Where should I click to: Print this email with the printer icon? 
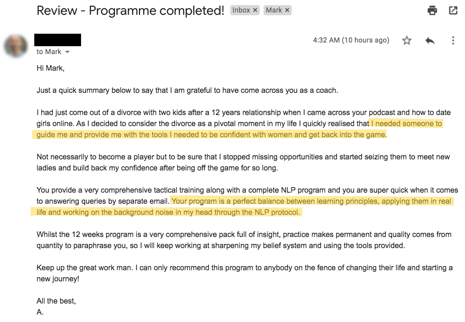point(433,10)
